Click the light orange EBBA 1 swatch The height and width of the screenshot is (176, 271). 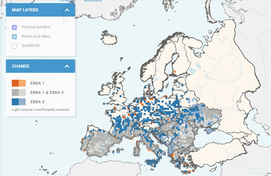pos(22,83)
